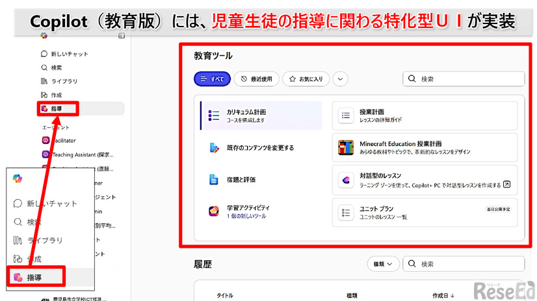Click the Copilot logo atop the sidebar

point(44,36)
